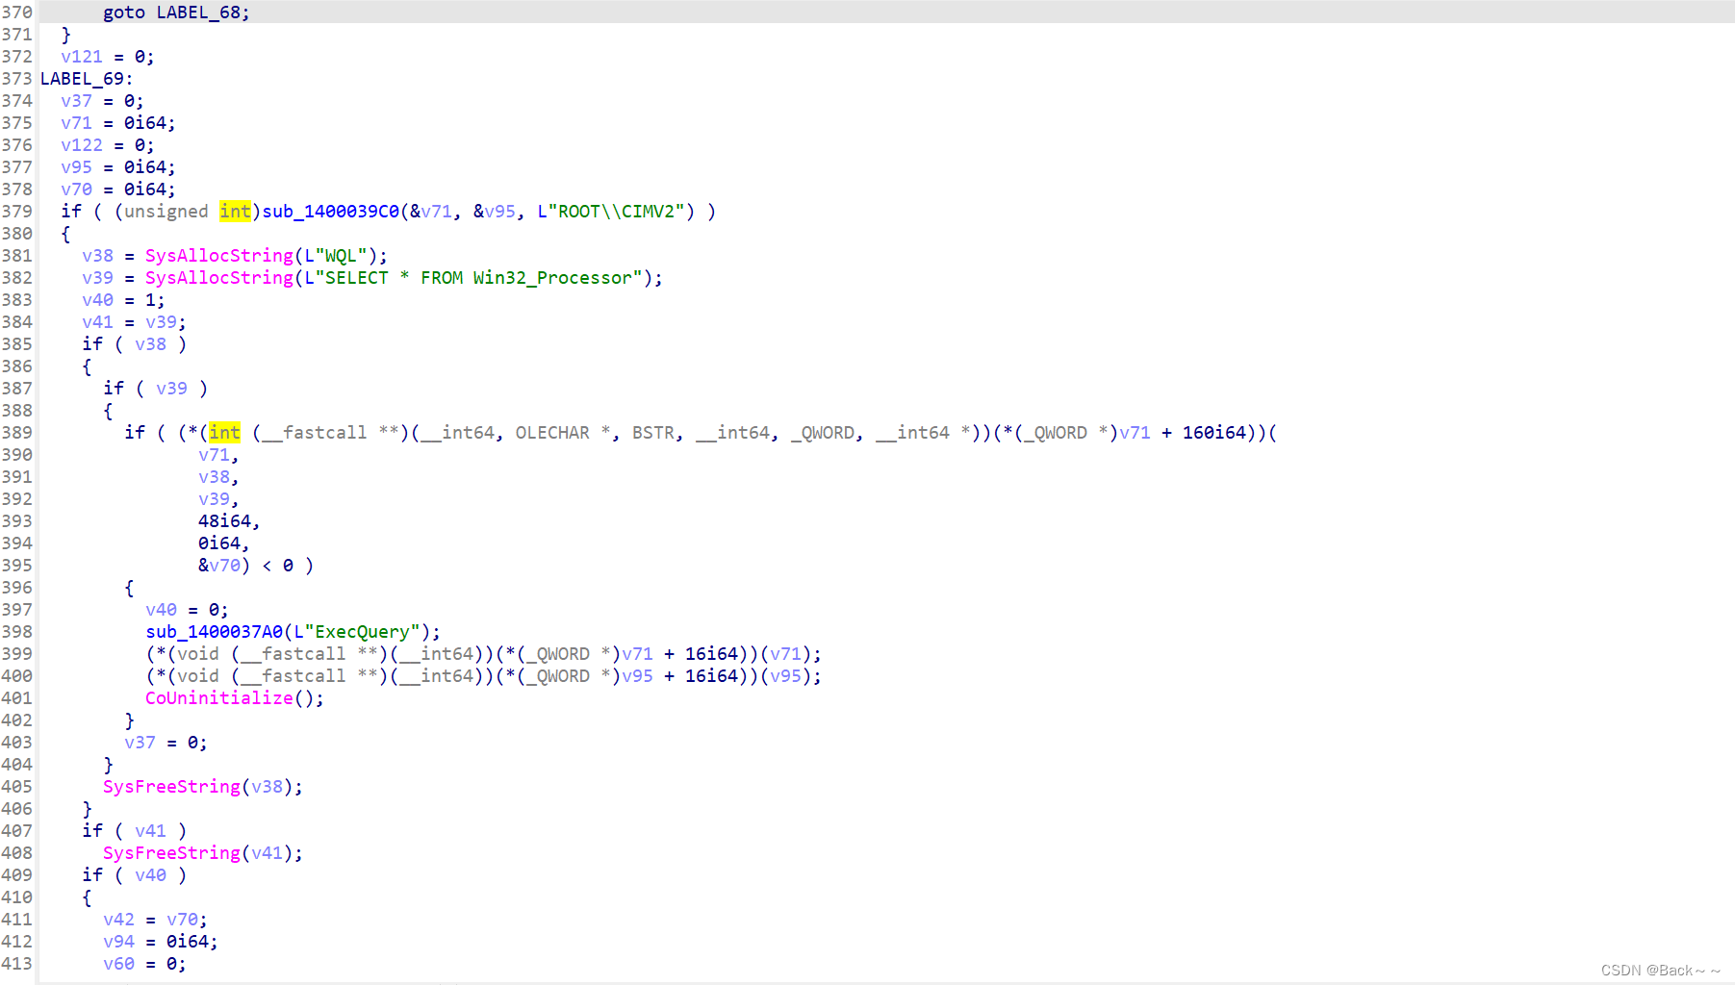Click variable v95 on line 377
Viewport: 1735px width, 985px height.
[77, 167]
